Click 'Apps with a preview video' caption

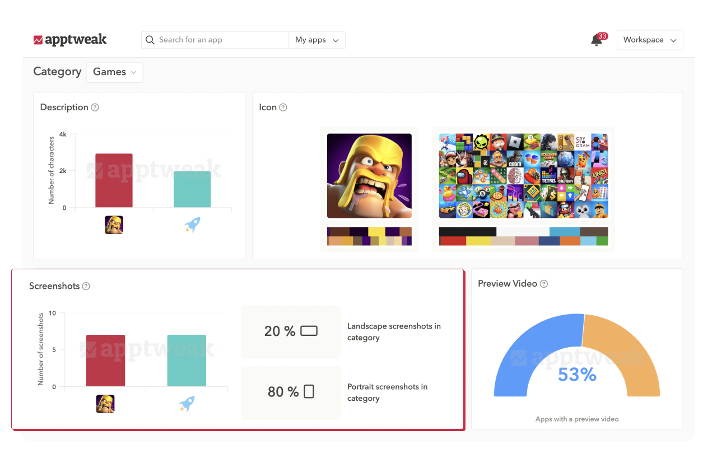(577, 419)
